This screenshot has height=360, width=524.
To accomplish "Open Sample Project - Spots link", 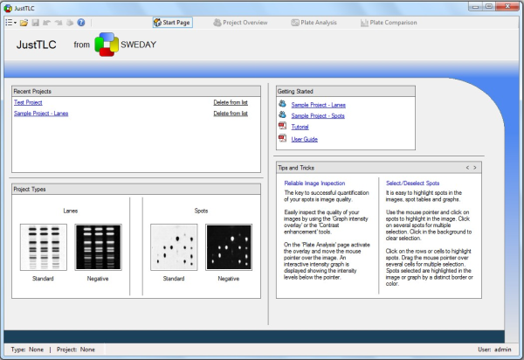I will click(x=318, y=115).
